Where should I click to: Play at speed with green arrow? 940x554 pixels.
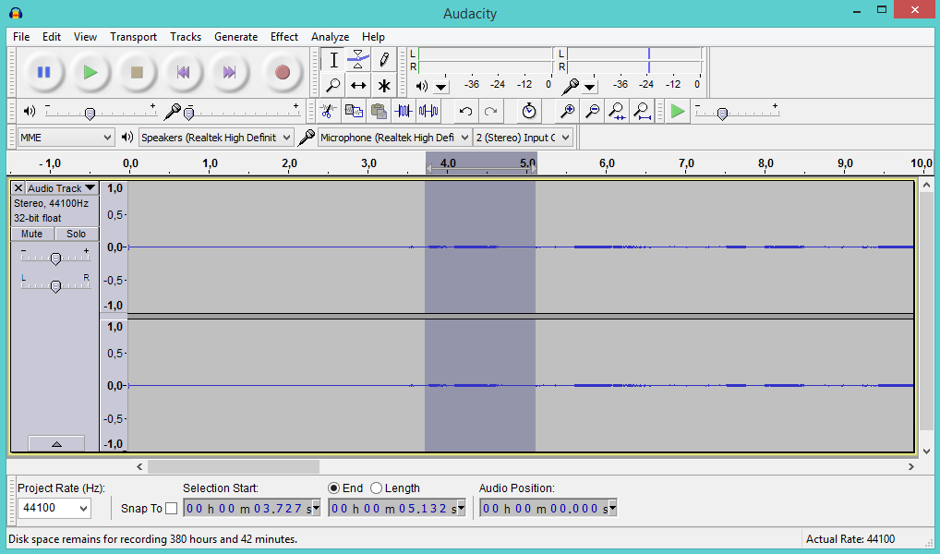coord(678,111)
